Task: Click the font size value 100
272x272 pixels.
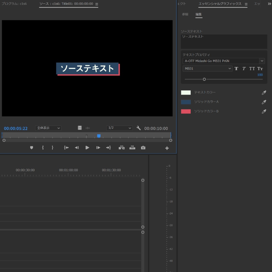Action: 260,75
